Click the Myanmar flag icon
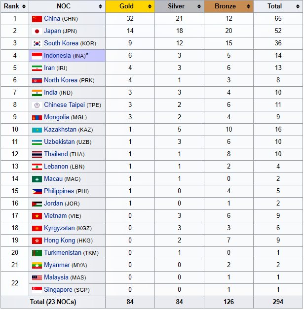The image size is (304, 310). click(x=37, y=265)
